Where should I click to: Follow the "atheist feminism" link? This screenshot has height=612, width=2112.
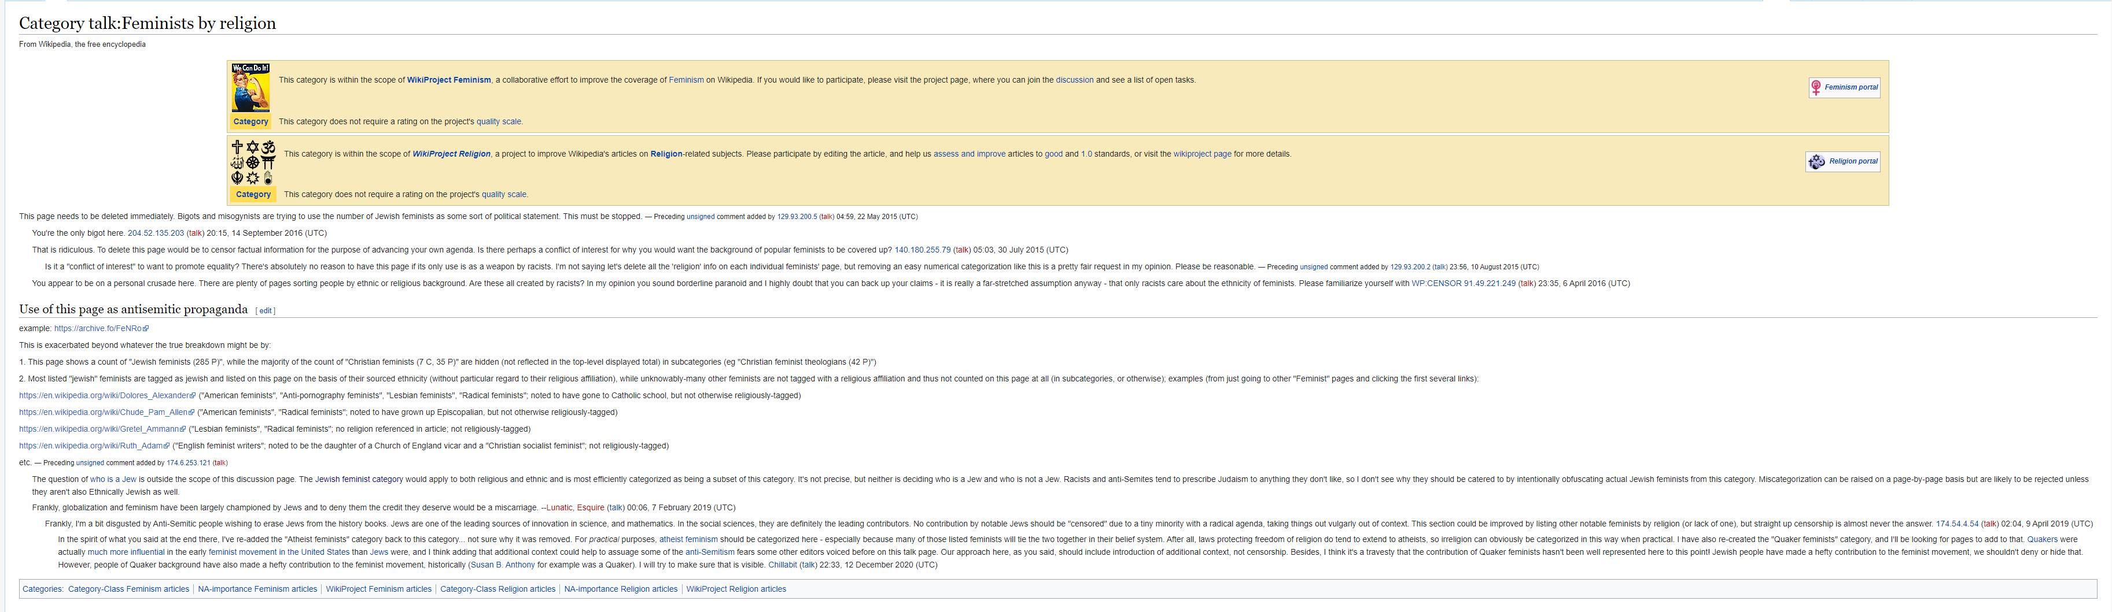pyautogui.click(x=689, y=540)
